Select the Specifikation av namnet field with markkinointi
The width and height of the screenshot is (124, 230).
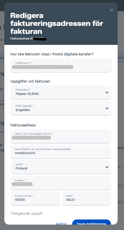(61, 152)
